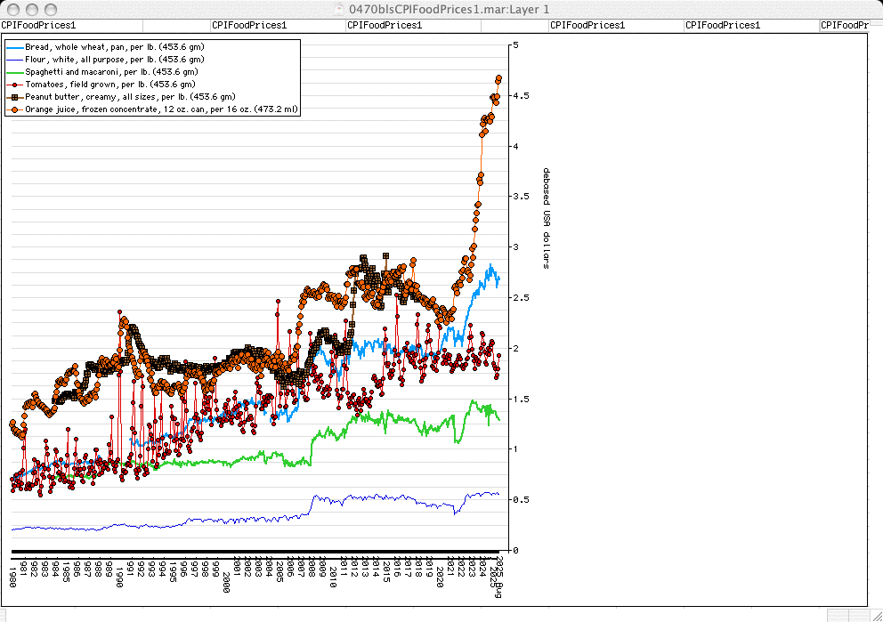Select the leftmost CPIFoodPrices1 column header
This screenshot has height=622, width=883.
38,26
